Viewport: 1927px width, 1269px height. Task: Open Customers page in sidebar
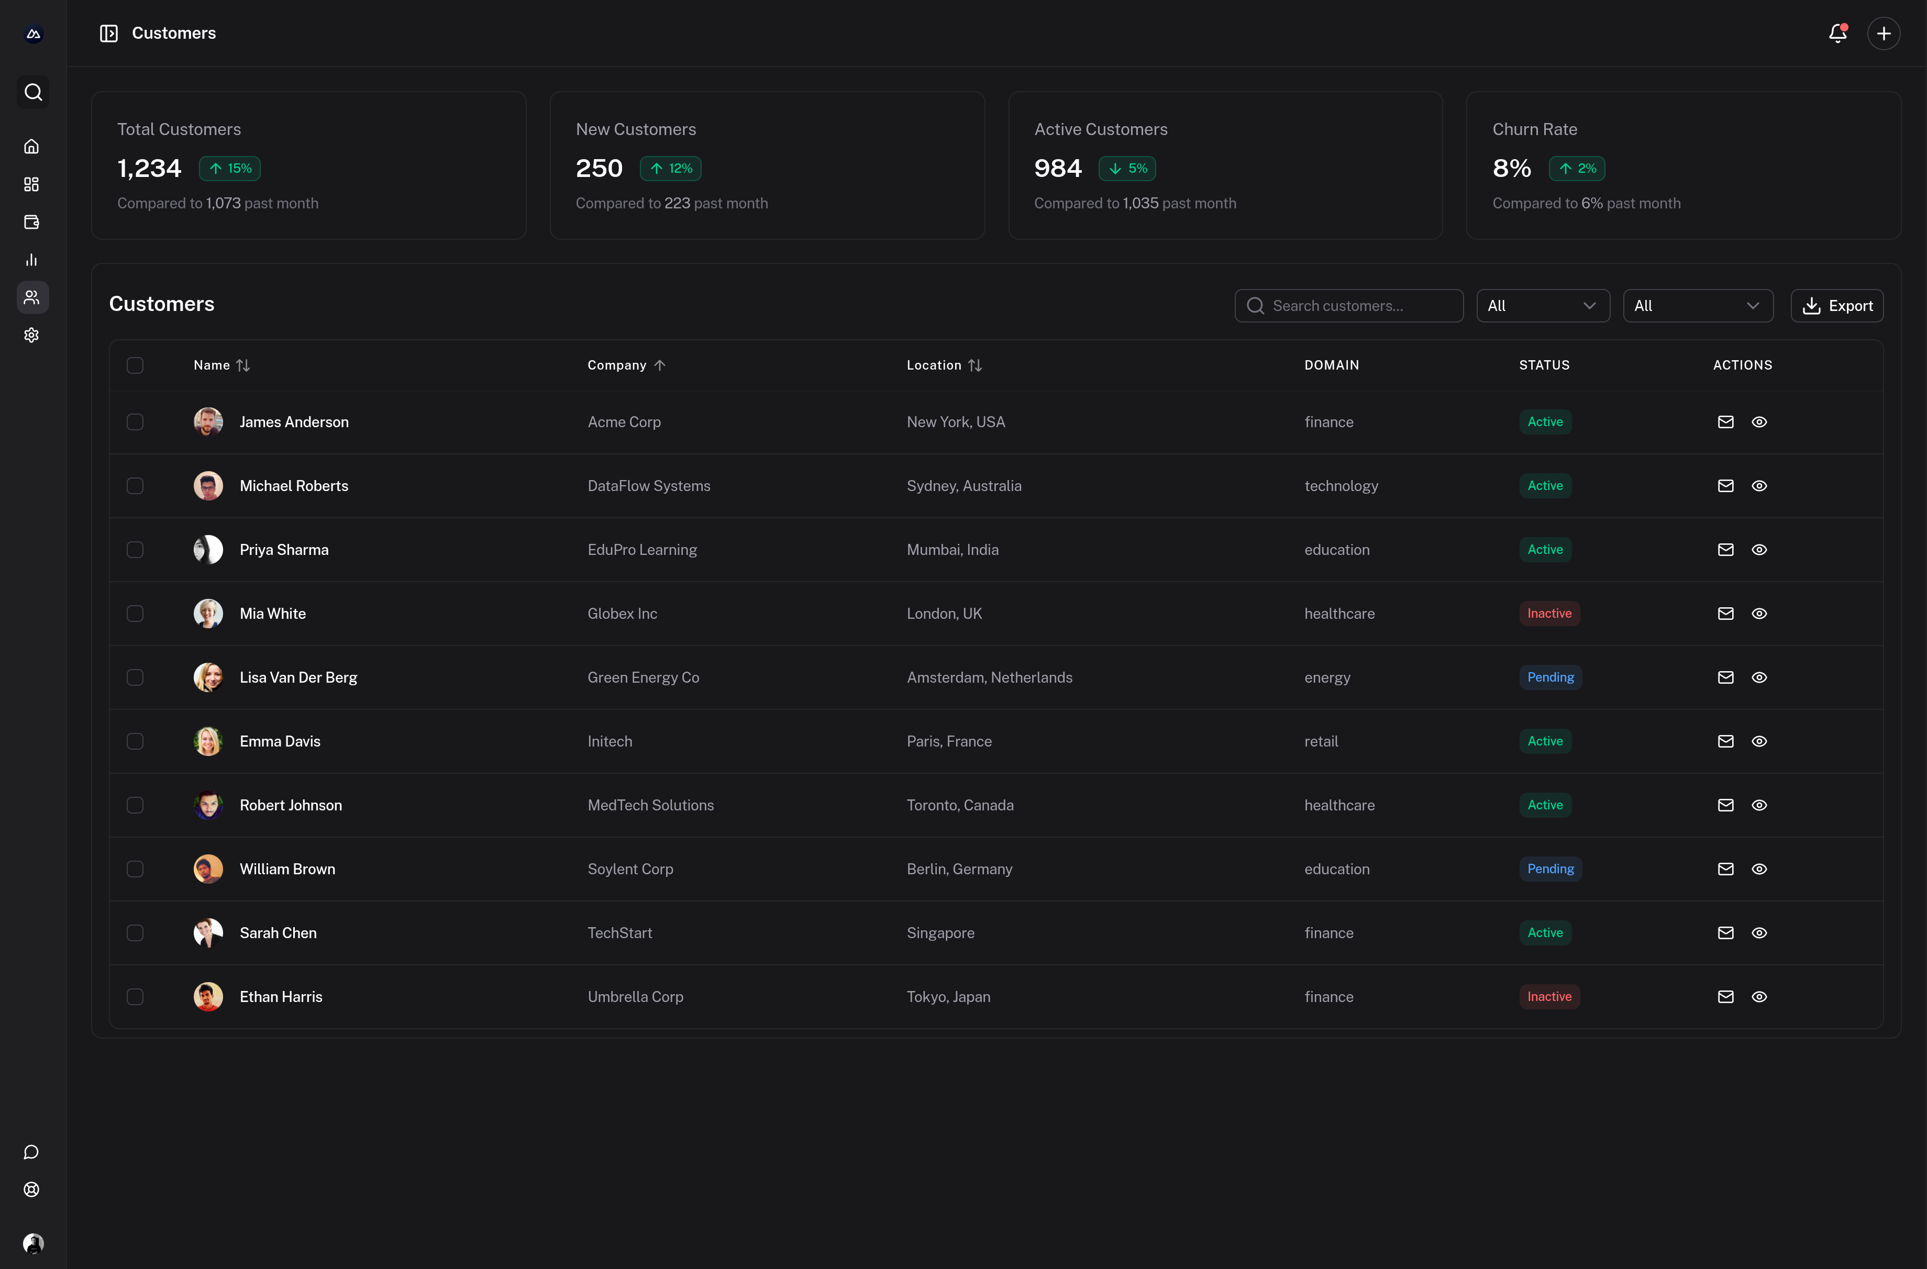31,297
